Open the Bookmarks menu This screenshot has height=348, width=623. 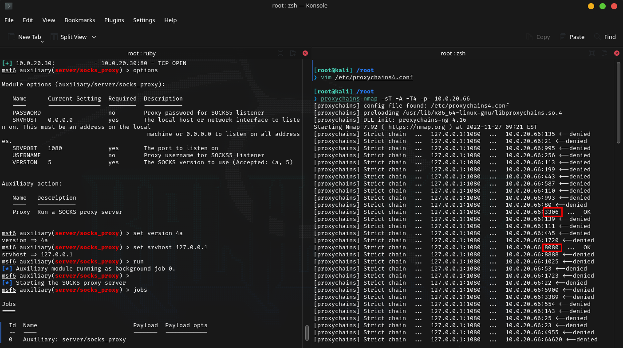click(x=80, y=20)
